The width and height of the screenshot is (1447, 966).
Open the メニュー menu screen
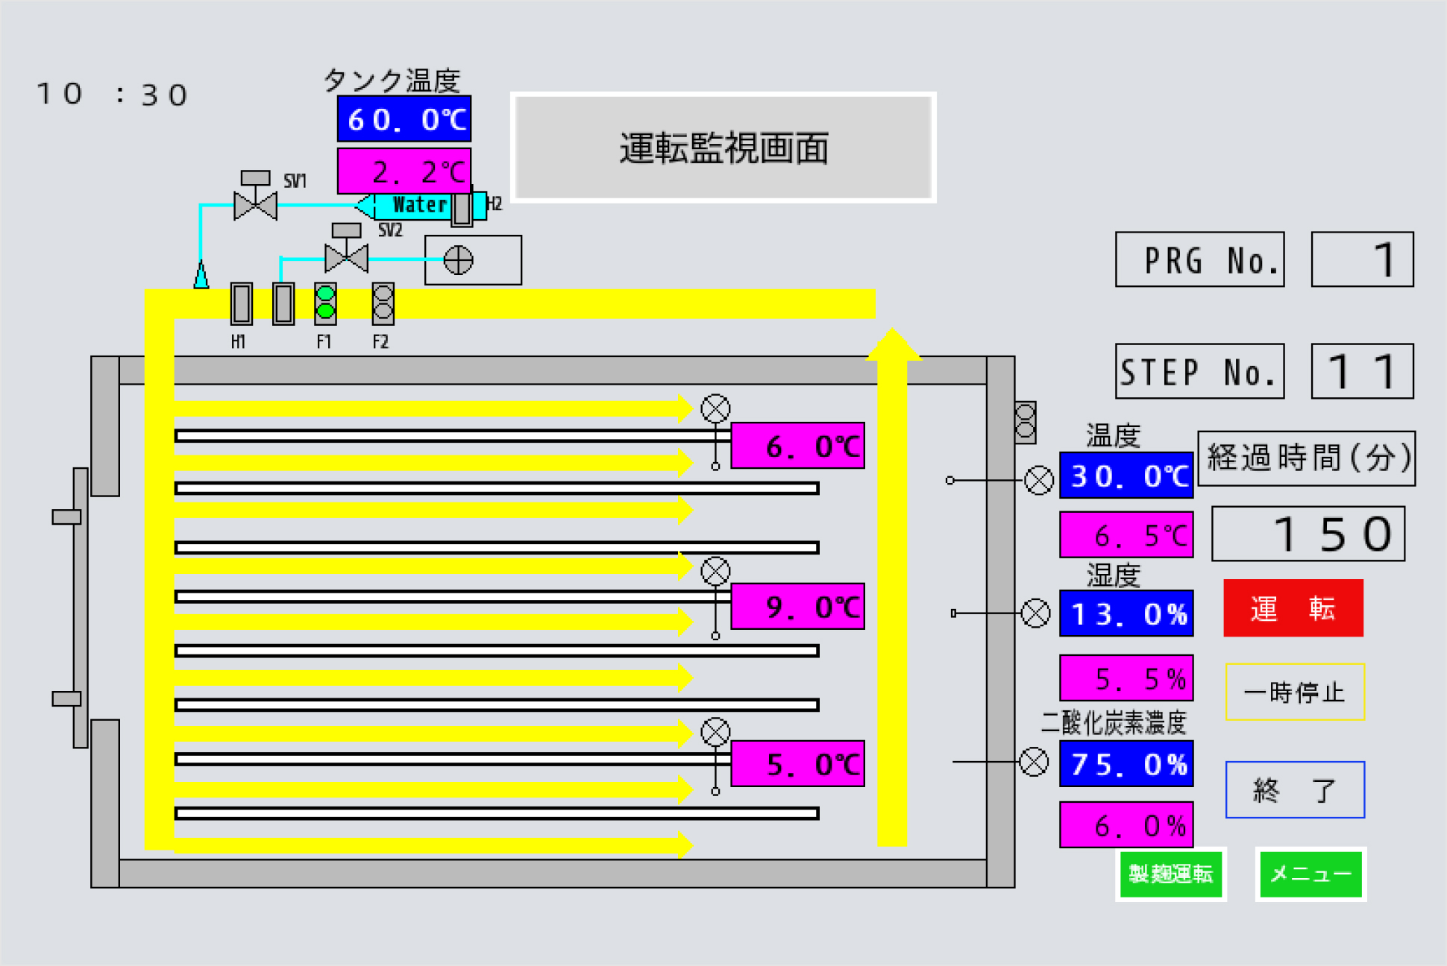point(1311,874)
